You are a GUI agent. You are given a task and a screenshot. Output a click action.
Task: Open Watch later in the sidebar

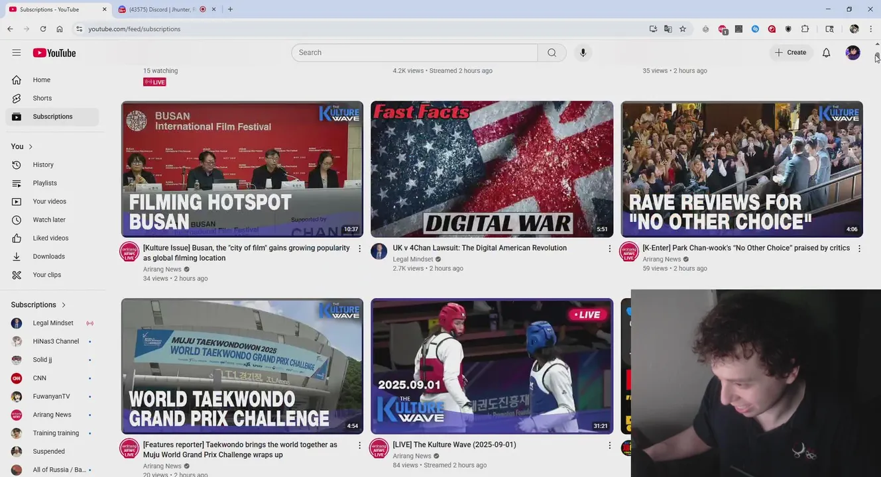point(52,219)
